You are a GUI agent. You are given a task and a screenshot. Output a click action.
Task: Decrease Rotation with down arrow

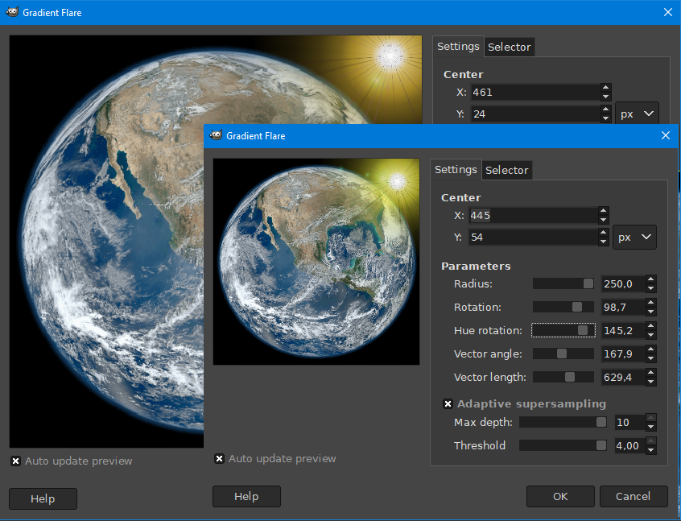point(650,312)
